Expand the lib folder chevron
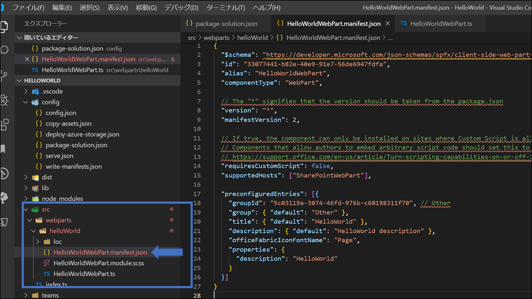Image resolution: width=532 pixels, height=299 pixels. (x=26, y=188)
